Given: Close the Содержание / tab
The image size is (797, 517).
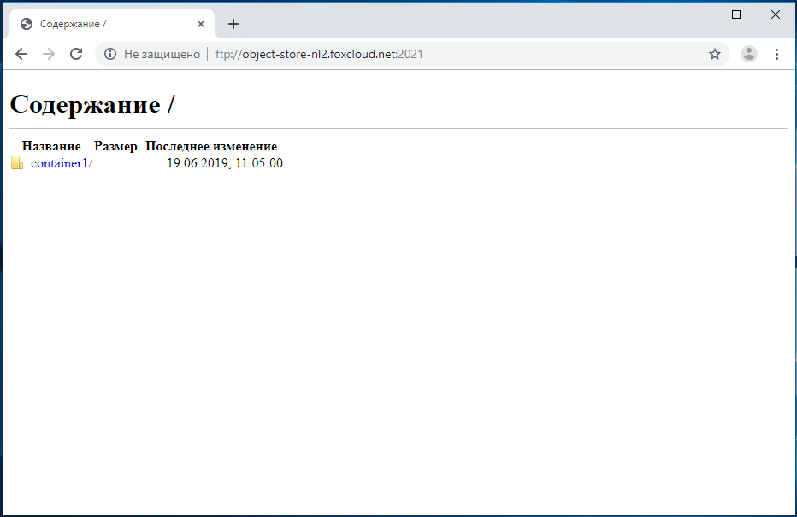Looking at the screenshot, I should click(201, 24).
